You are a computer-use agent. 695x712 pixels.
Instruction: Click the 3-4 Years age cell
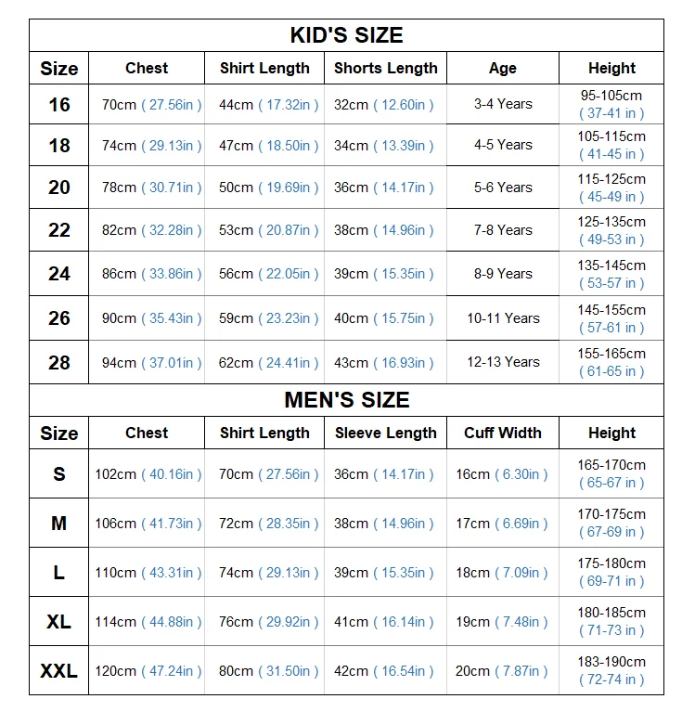(502, 104)
